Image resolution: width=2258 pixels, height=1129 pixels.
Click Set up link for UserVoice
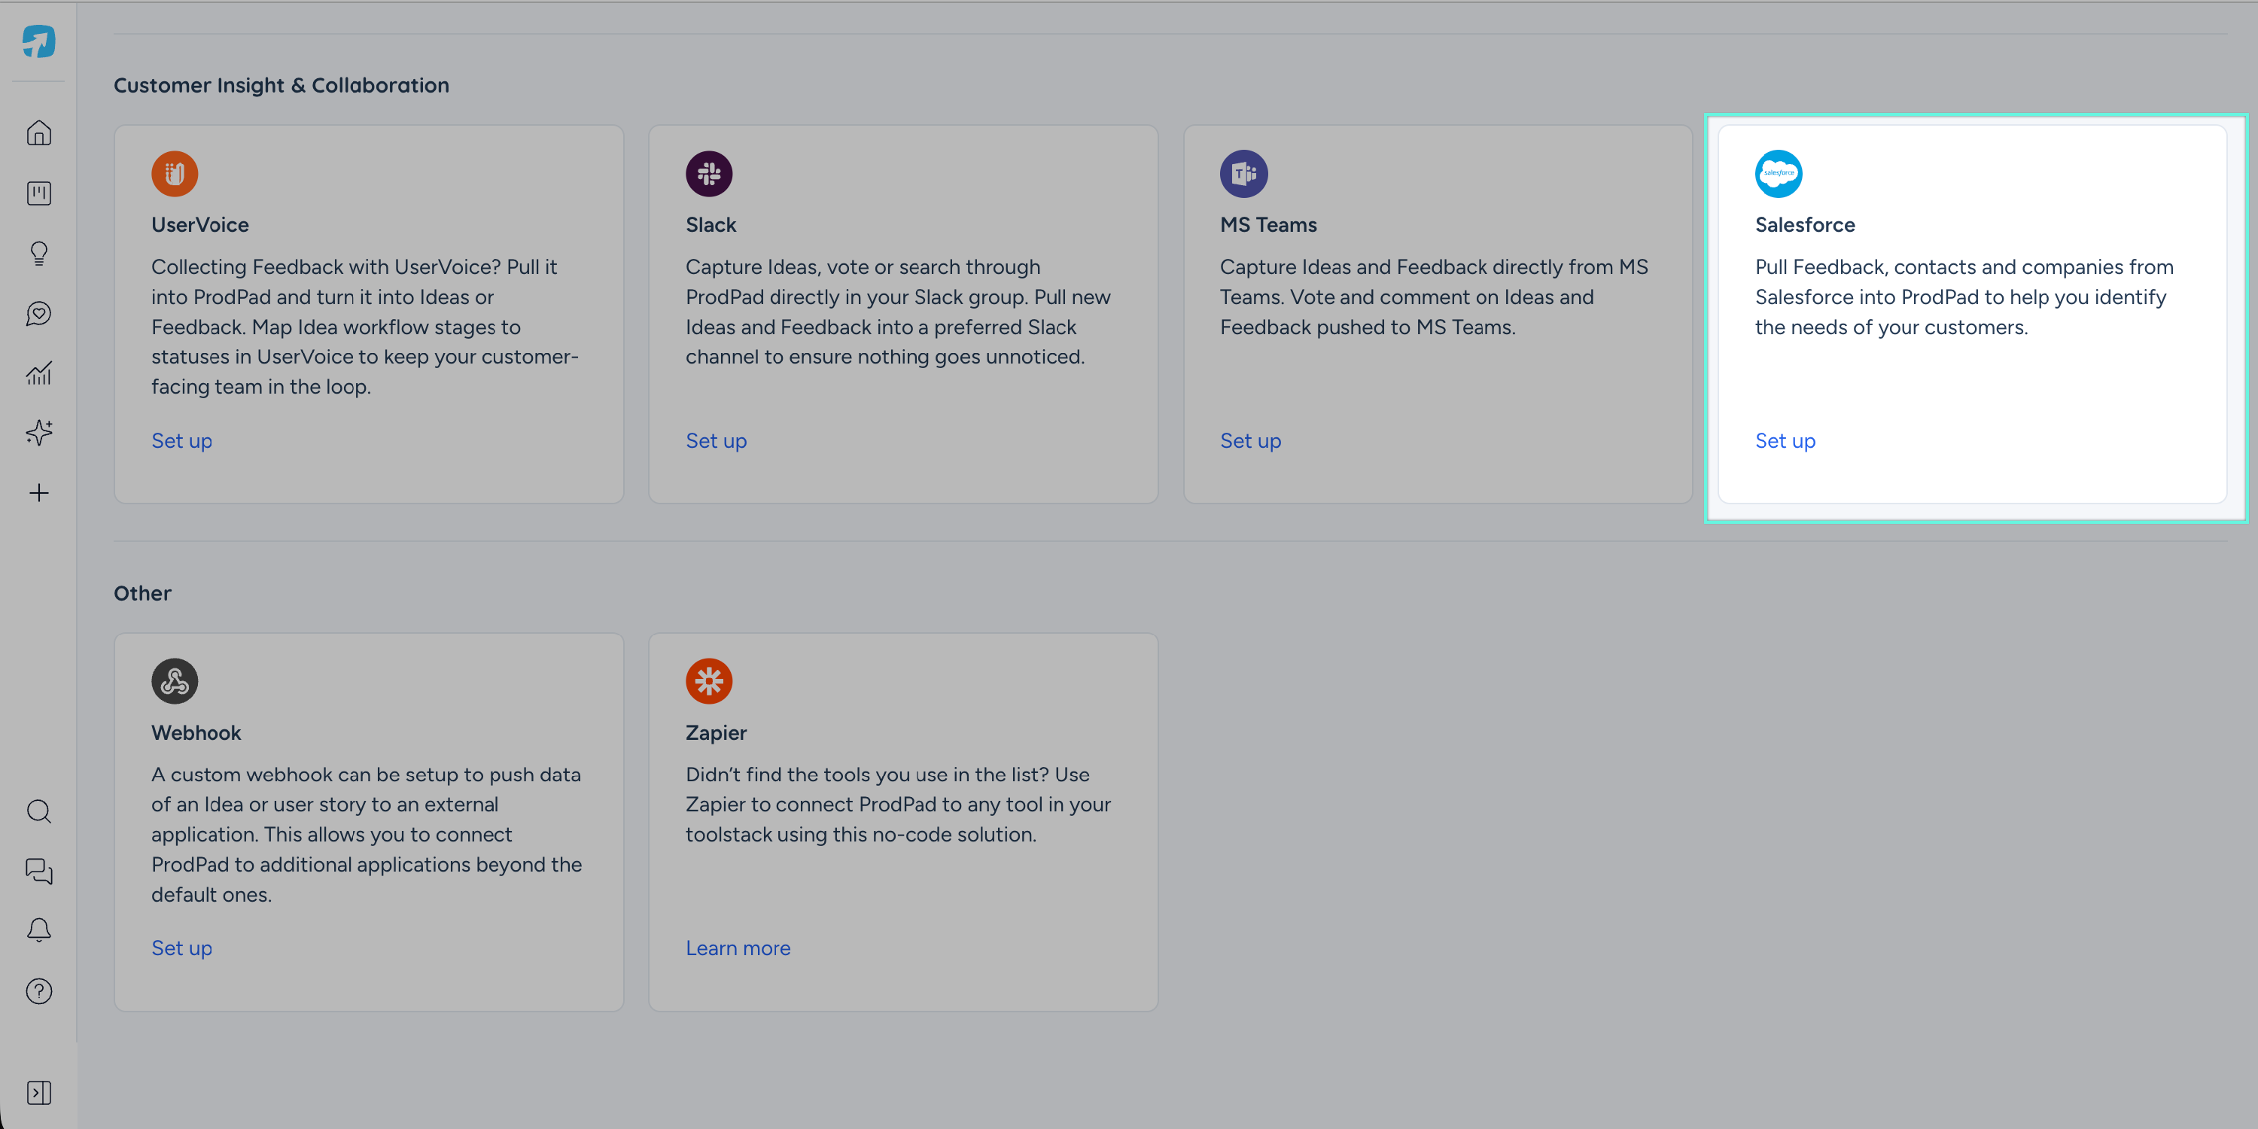(181, 441)
